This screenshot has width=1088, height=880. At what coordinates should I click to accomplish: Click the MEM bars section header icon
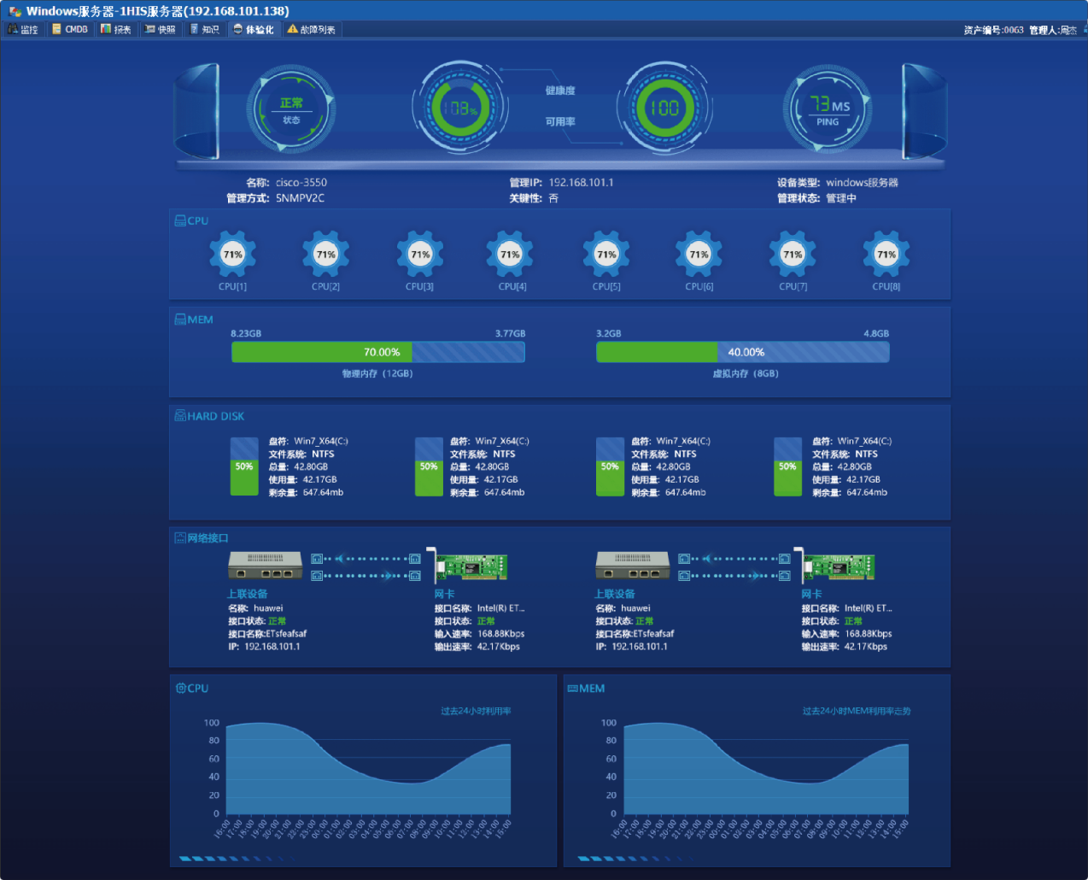click(x=180, y=320)
